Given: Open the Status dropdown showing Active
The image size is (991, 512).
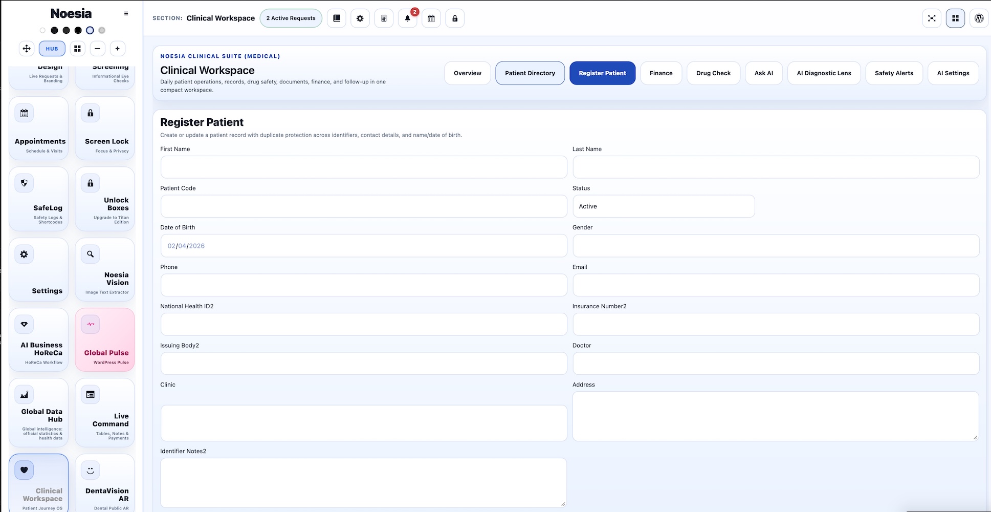Looking at the screenshot, I should [x=664, y=206].
